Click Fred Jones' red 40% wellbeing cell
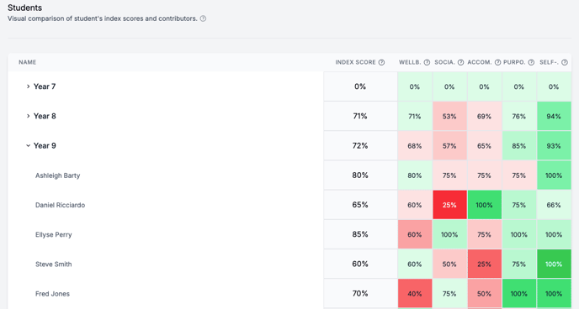 (415, 294)
